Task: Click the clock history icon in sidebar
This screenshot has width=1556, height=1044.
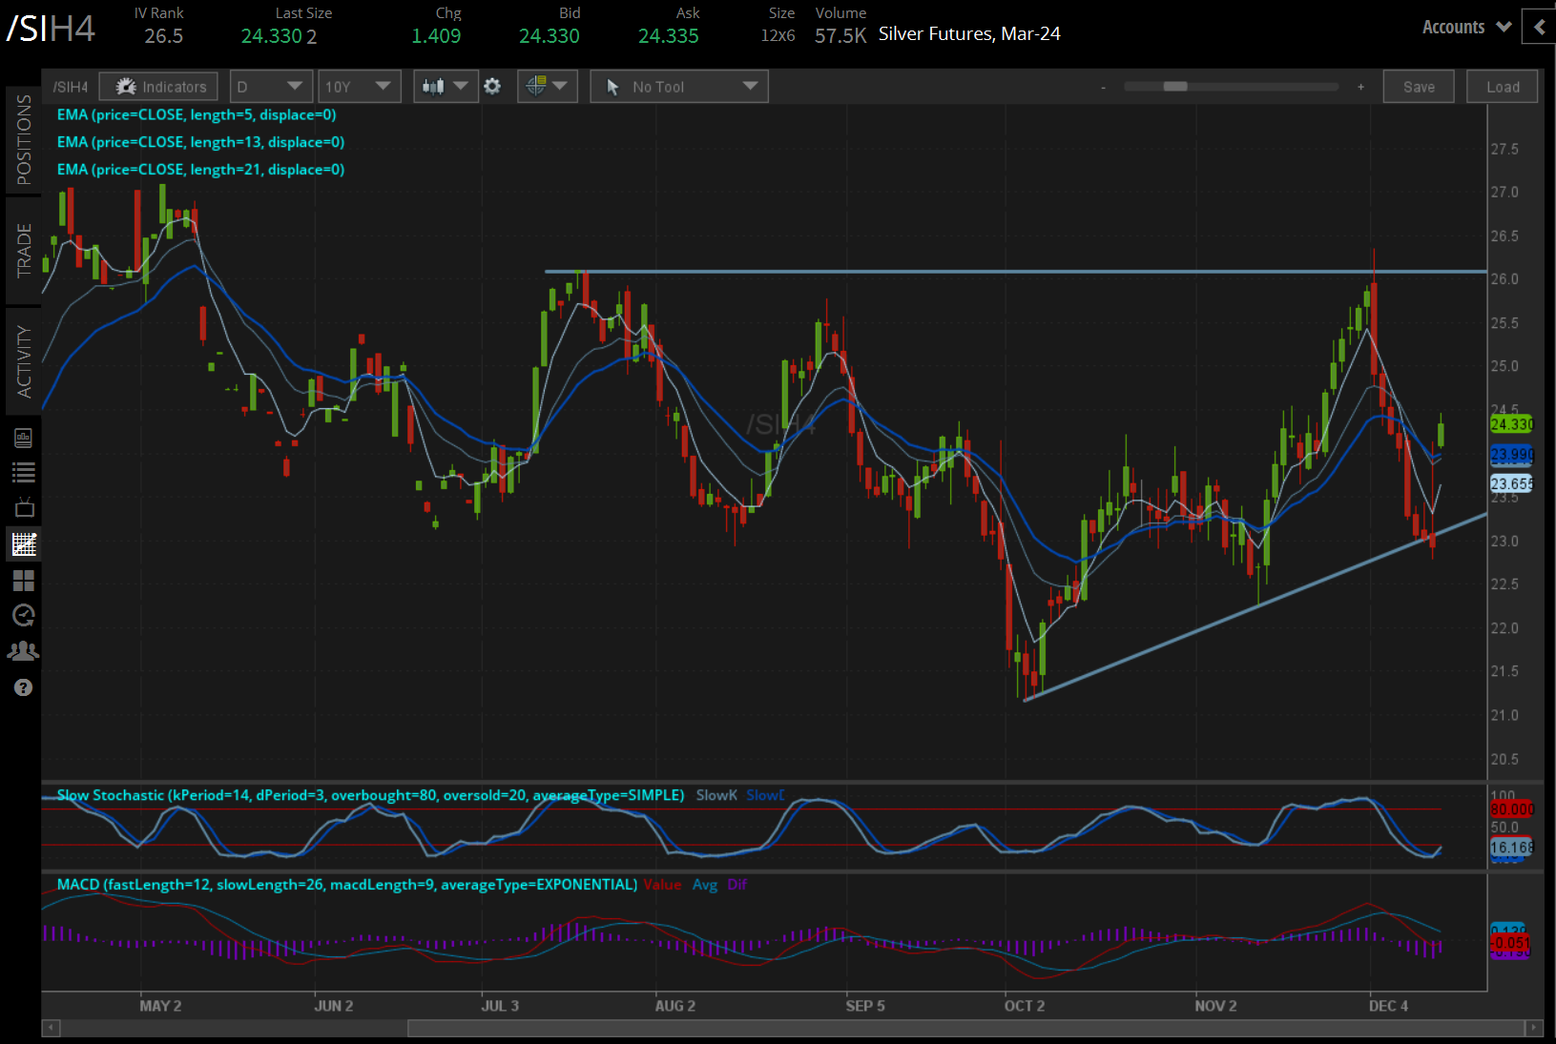Action: click(x=24, y=615)
